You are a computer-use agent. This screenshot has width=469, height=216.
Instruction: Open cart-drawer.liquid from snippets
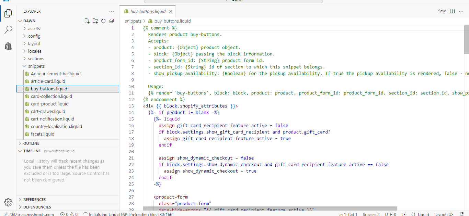tap(48, 112)
